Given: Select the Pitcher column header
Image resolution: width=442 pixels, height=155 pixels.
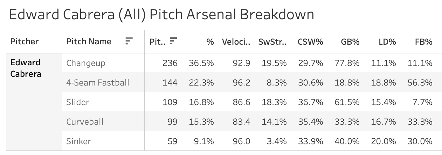Looking at the screenshot, I should pos(25,42).
